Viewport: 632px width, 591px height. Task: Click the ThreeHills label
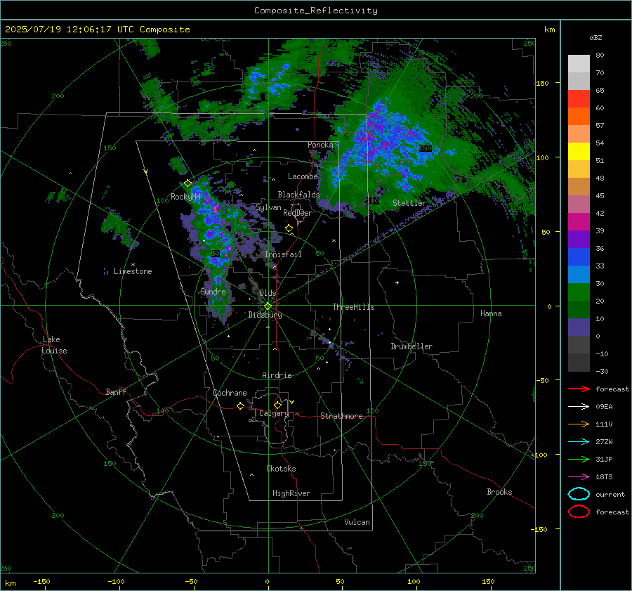coord(353,307)
